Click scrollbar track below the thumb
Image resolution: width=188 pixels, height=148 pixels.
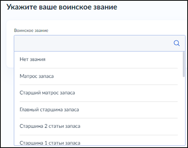(x=184, y=111)
